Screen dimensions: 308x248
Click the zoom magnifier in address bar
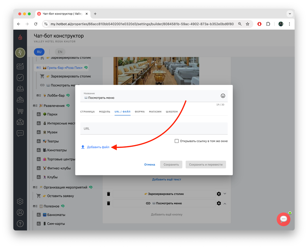coord(240,24)
